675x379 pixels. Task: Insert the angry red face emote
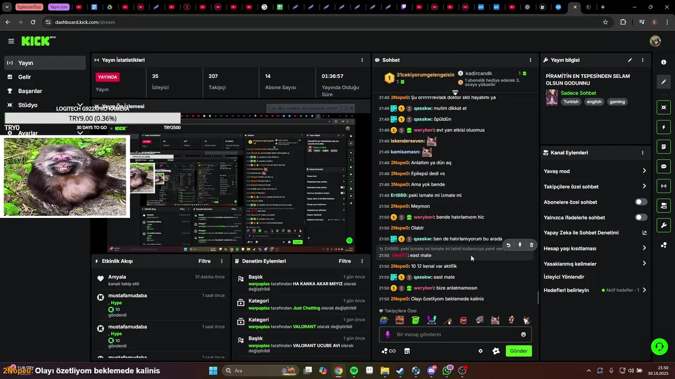[464, 320]
